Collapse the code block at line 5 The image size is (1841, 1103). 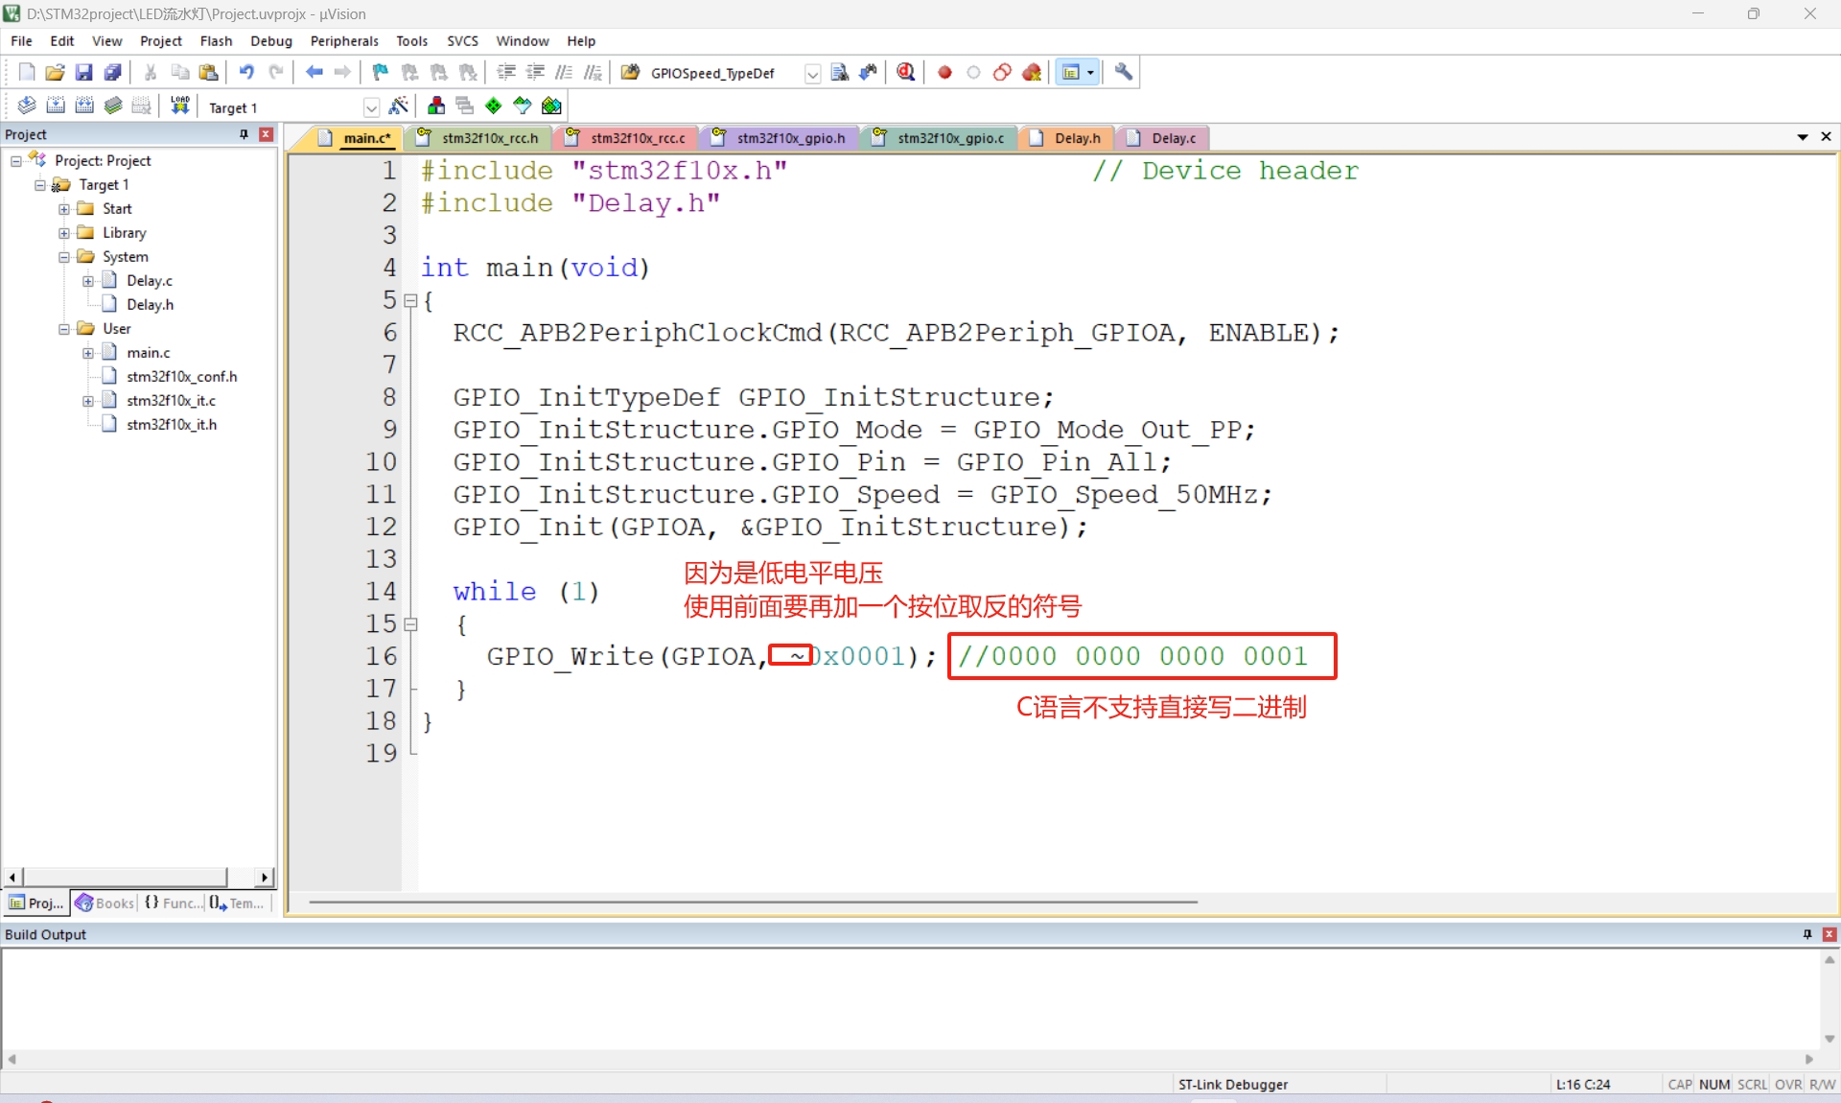(410, 300)
